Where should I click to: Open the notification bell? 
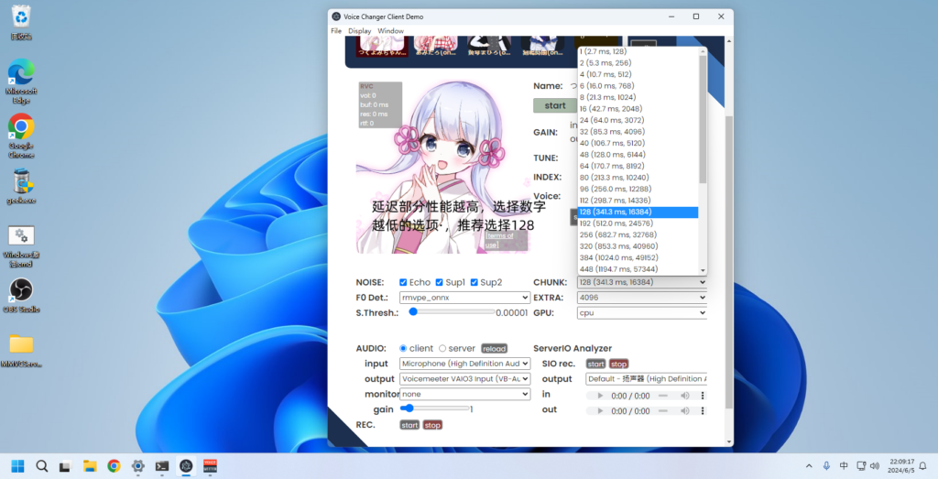922,466
